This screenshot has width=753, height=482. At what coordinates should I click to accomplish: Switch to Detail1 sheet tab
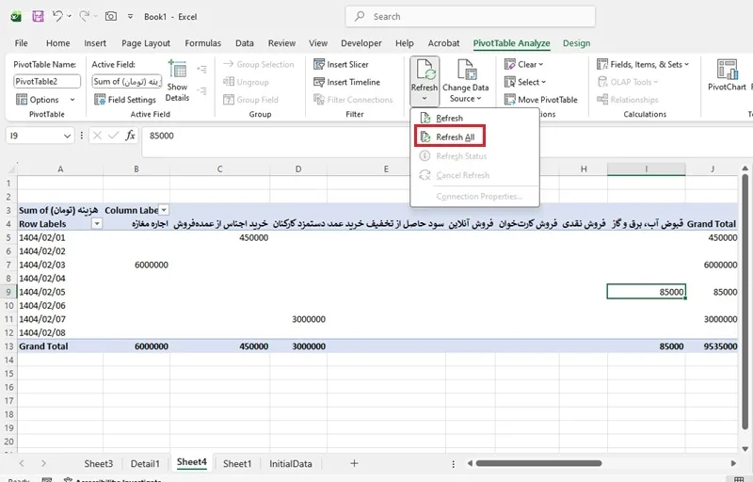click(145, 464)
